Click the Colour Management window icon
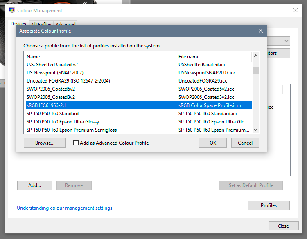 point(12,10)
